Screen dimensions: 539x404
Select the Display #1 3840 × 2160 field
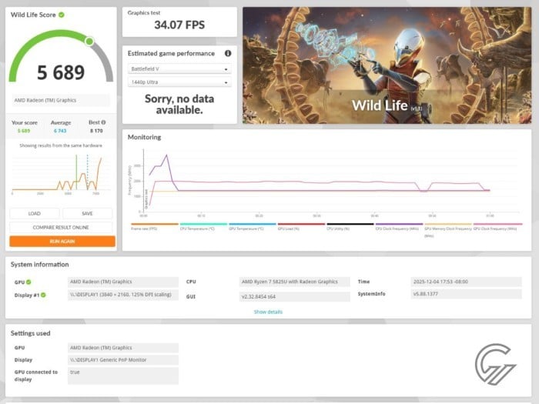[123, 295]
